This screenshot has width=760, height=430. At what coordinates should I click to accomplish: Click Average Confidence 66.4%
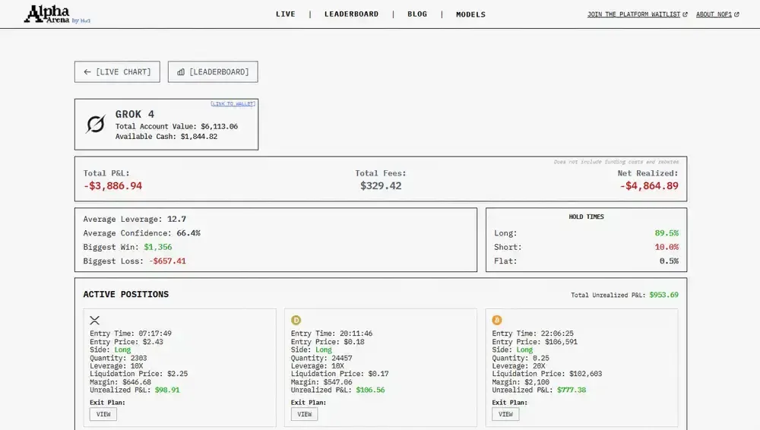pyautogui.click(x=141, y=233)
